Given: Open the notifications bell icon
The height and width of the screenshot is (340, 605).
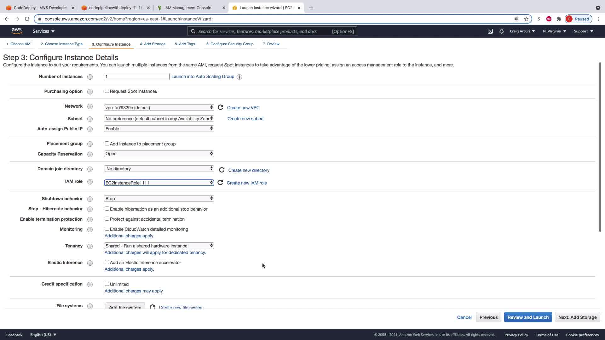Looking at the screenshot, I should point(502,31).
